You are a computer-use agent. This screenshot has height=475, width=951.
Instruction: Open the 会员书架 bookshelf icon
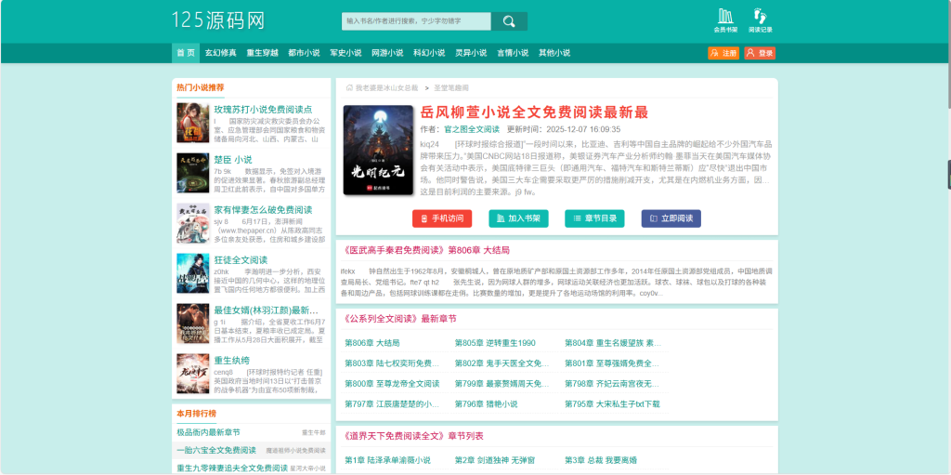[x=725, y=20]
